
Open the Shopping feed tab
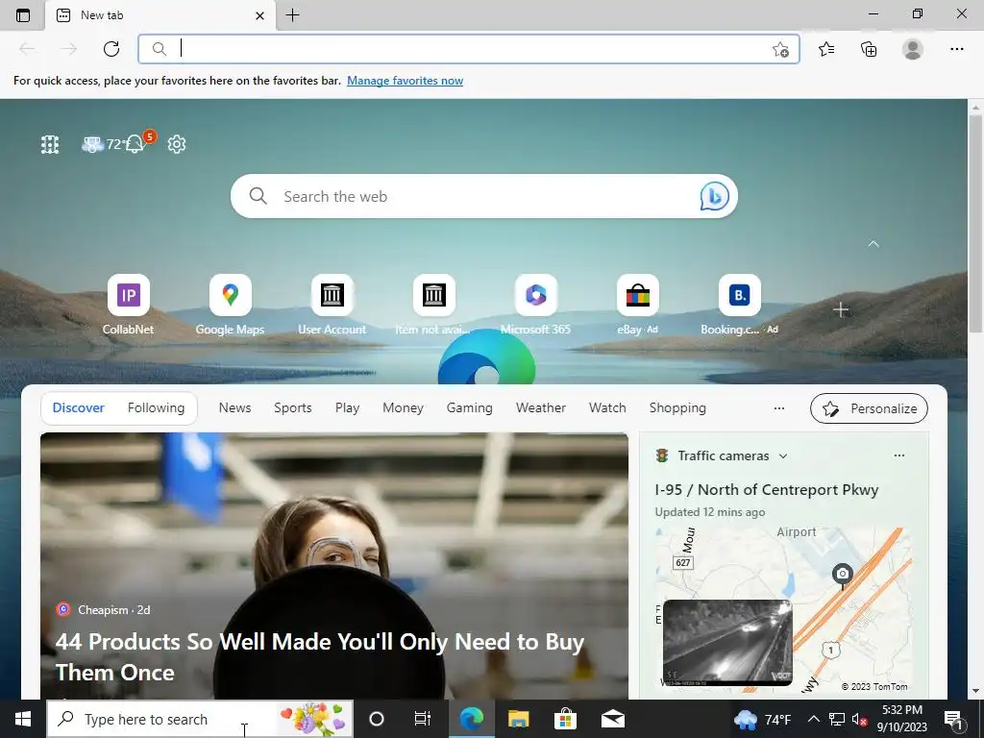click(677, 407)
